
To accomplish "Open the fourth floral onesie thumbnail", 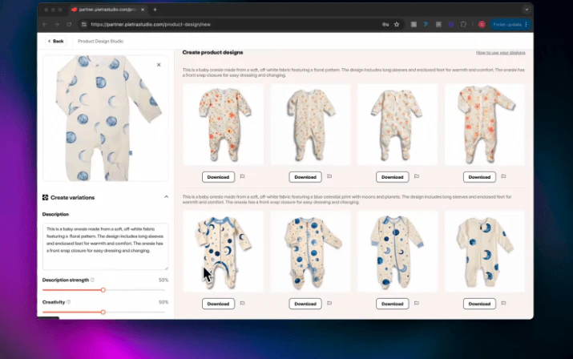I will (485, 125).
